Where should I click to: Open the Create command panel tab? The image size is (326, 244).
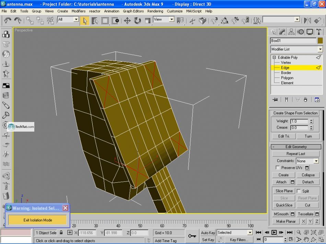(274, 32)
